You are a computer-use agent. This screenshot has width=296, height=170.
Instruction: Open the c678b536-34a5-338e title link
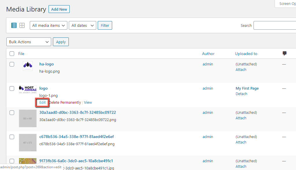[77, 137]
